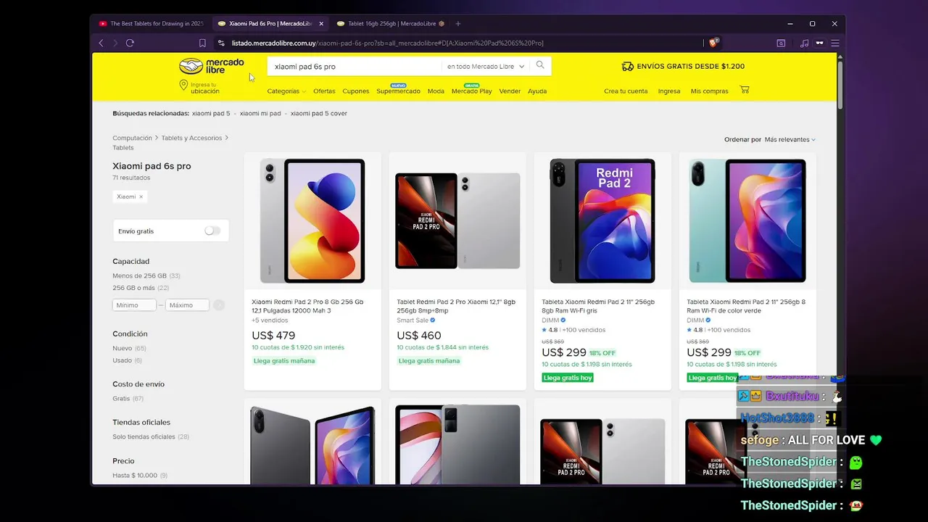
Task: Click the music note playlist icon
Action: pyautogui.click(x=804, y=43)
